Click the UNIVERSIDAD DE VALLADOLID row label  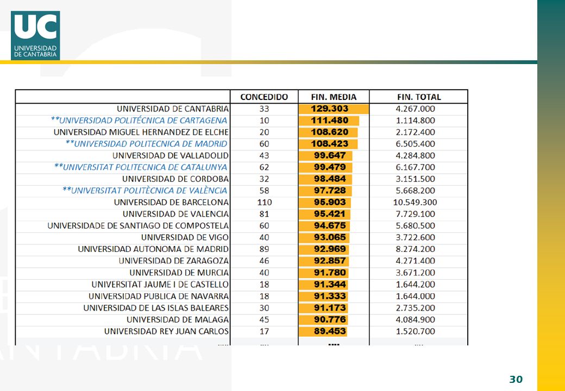click(x=171, y=155)
